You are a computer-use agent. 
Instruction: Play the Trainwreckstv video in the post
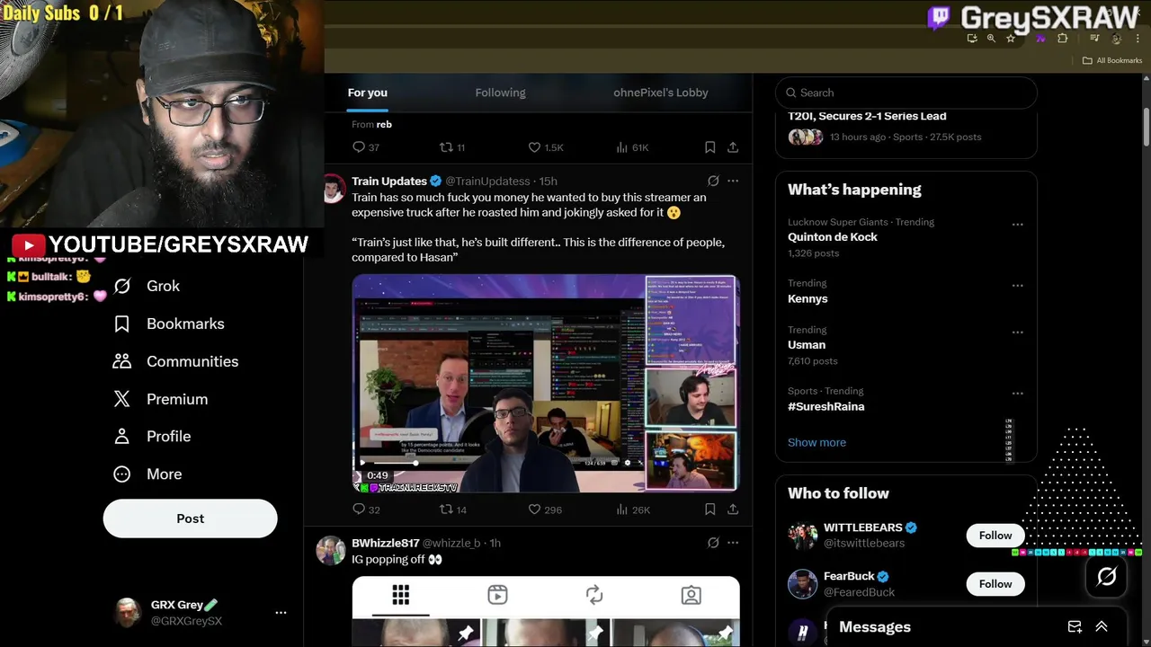point(545,384)
